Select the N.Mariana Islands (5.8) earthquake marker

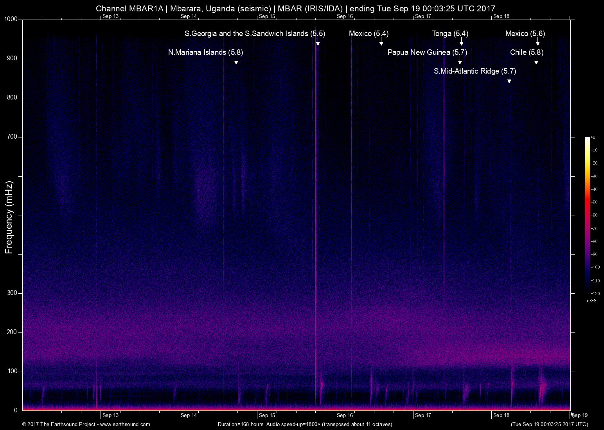coord(236,61)
